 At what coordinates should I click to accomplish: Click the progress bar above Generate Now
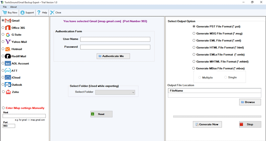point(217,117)
